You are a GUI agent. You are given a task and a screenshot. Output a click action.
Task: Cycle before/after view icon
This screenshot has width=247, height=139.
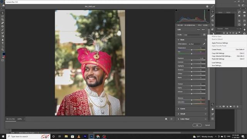coord(171,119)
